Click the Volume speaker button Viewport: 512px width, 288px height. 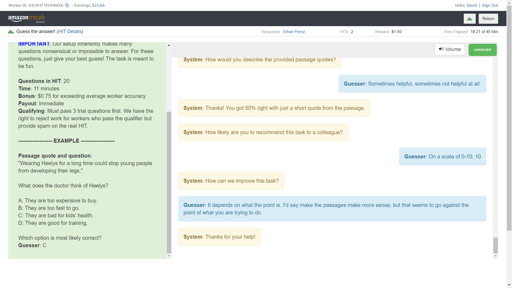[450, 49]
